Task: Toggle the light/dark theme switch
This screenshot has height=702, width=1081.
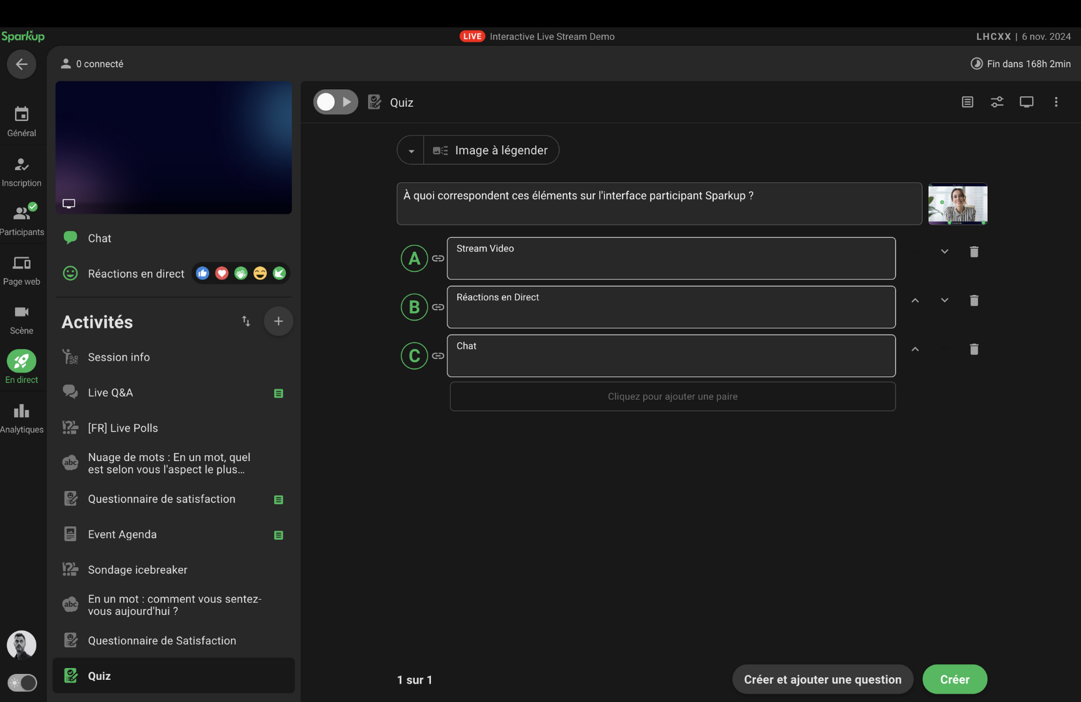Action: 22,682
